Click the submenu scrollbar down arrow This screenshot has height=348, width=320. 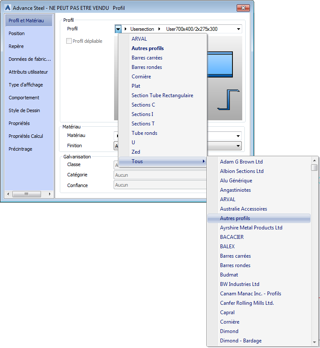click(x=314, y=342)
